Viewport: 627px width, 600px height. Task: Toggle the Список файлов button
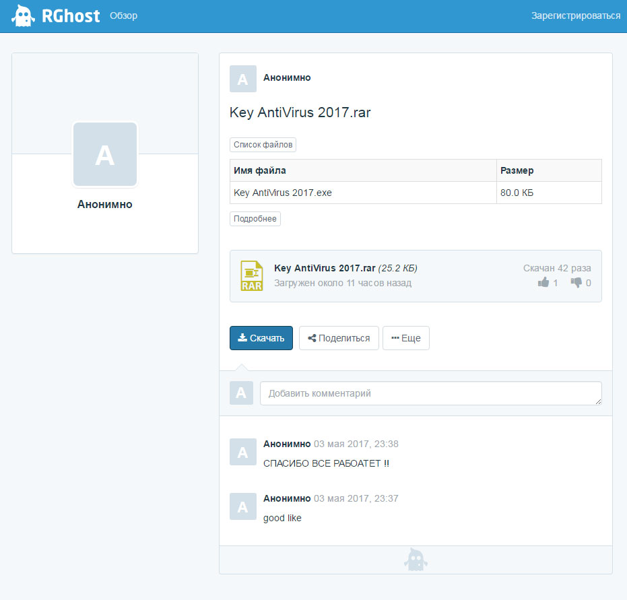click(x=263, y=145)
